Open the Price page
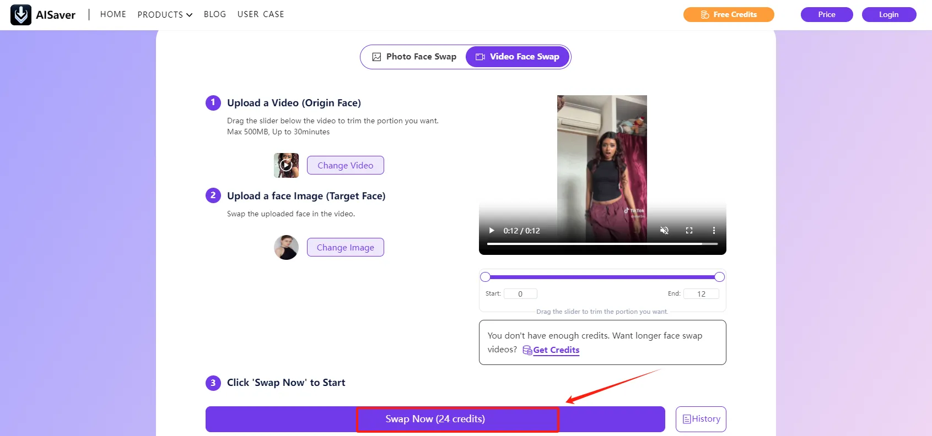Image resolution: width=932 pixels, height=436 pixels. [x=827, y=14]
